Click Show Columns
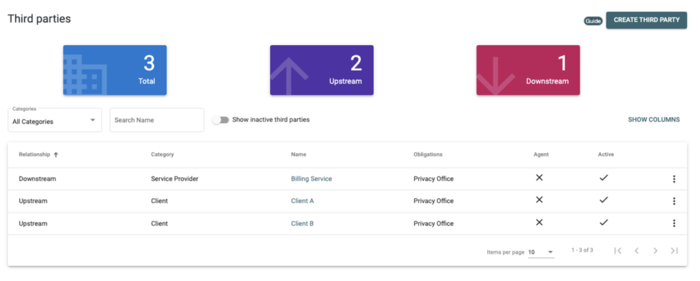This screenshot has width=700, height=281. point(654,120)
